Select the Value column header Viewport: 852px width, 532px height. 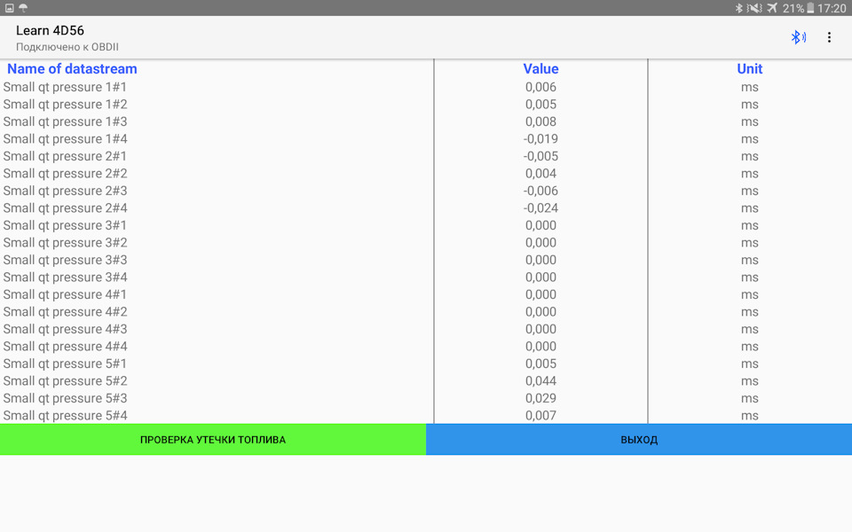(x=540, y=69)
